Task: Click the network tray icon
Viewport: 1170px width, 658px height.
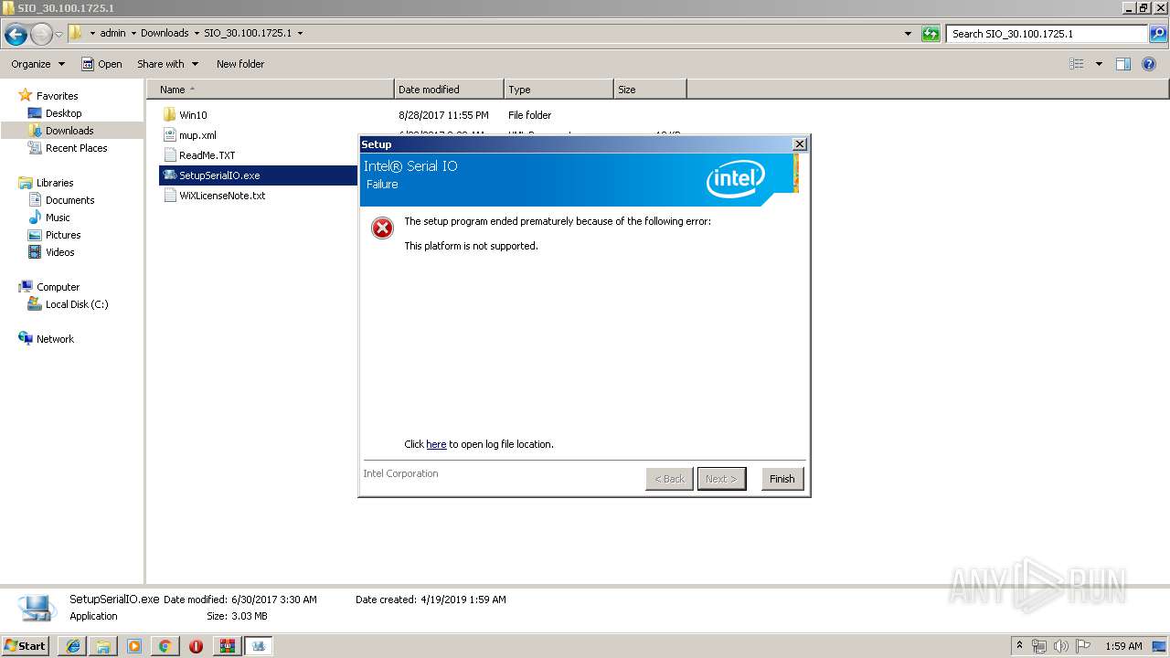Action: click(x=1039, y=646)
